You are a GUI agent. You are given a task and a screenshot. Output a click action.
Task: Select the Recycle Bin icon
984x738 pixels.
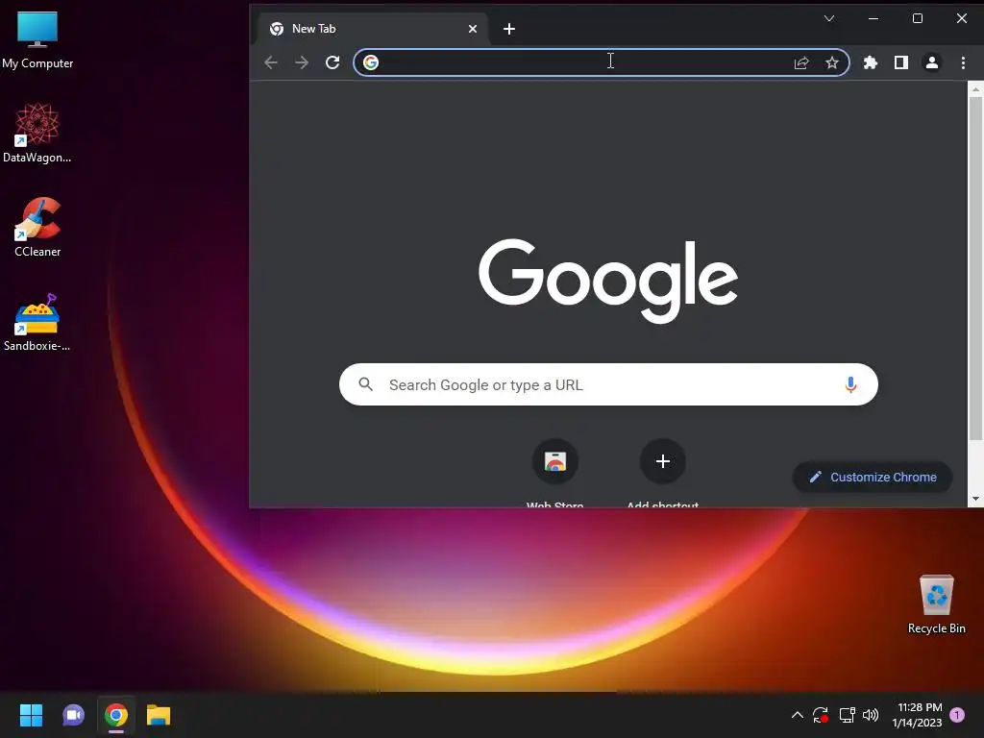click(x=936, y=604)
